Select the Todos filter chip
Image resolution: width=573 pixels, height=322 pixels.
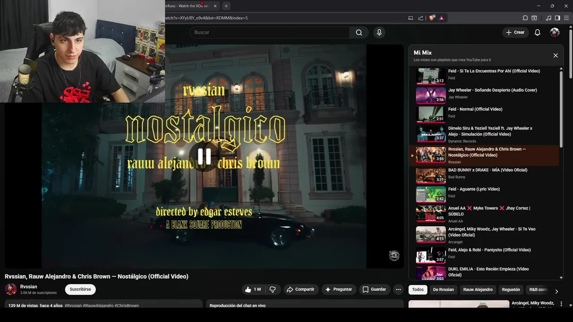[418, 289]
